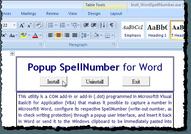The height and width of the screenshot is (134, 191).
Task: Click the table move handle
Action: (12, 53)
